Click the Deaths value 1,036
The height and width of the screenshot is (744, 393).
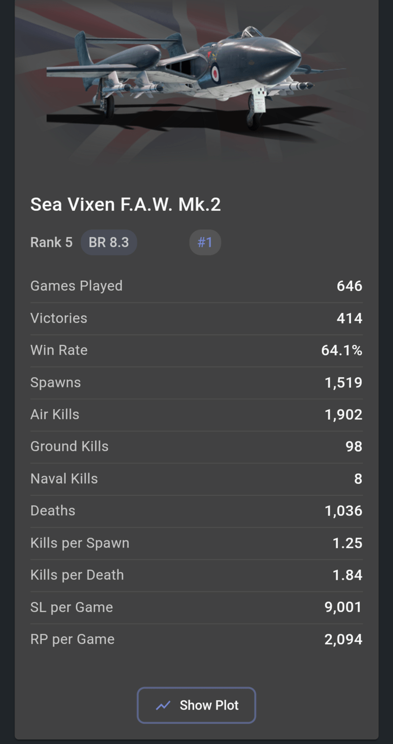pyautogui.click(x=343, y=511)
